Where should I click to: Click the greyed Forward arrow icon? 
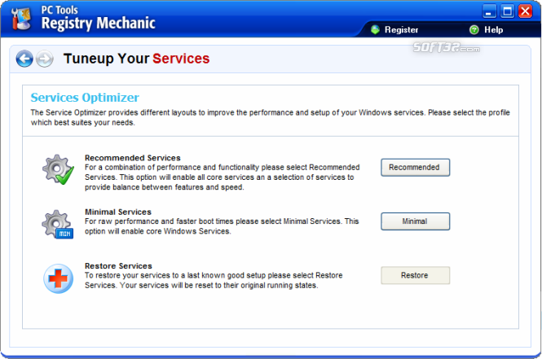[45, 59]
